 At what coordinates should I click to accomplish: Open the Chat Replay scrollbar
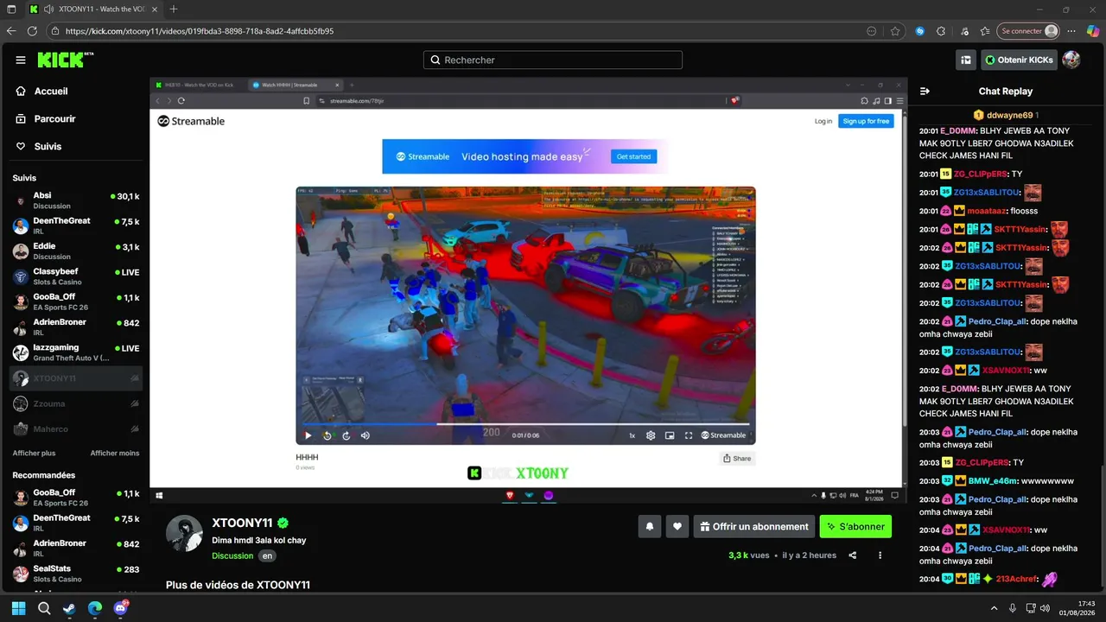pyautogui.click(x=1102, y=528)
